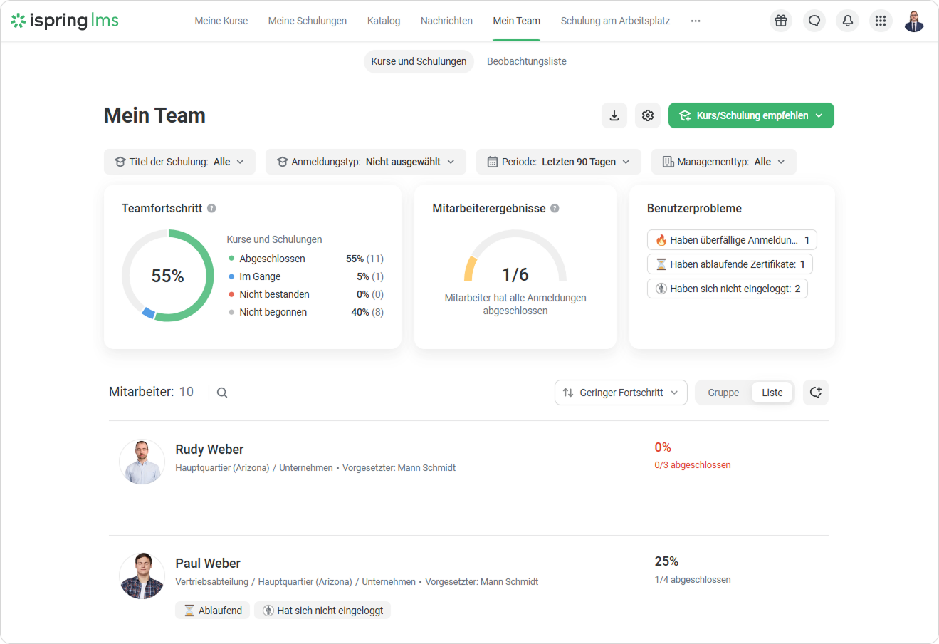Click the refresh icon beside Liste toggle
The width and height of the screenshot is (939, 644).
[816, 393]
